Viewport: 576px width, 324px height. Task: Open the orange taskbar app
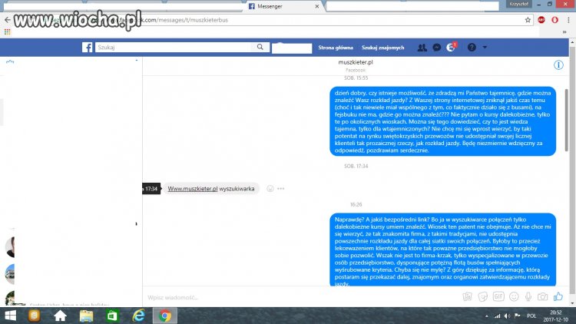(x=34, y=316)
